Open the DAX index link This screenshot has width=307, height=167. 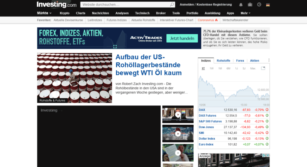[202, 110]
